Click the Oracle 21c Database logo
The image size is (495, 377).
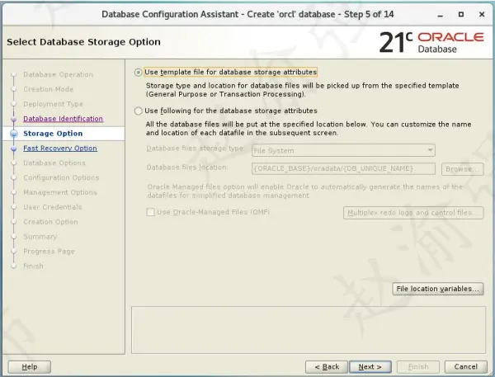[x=431, y=42]
